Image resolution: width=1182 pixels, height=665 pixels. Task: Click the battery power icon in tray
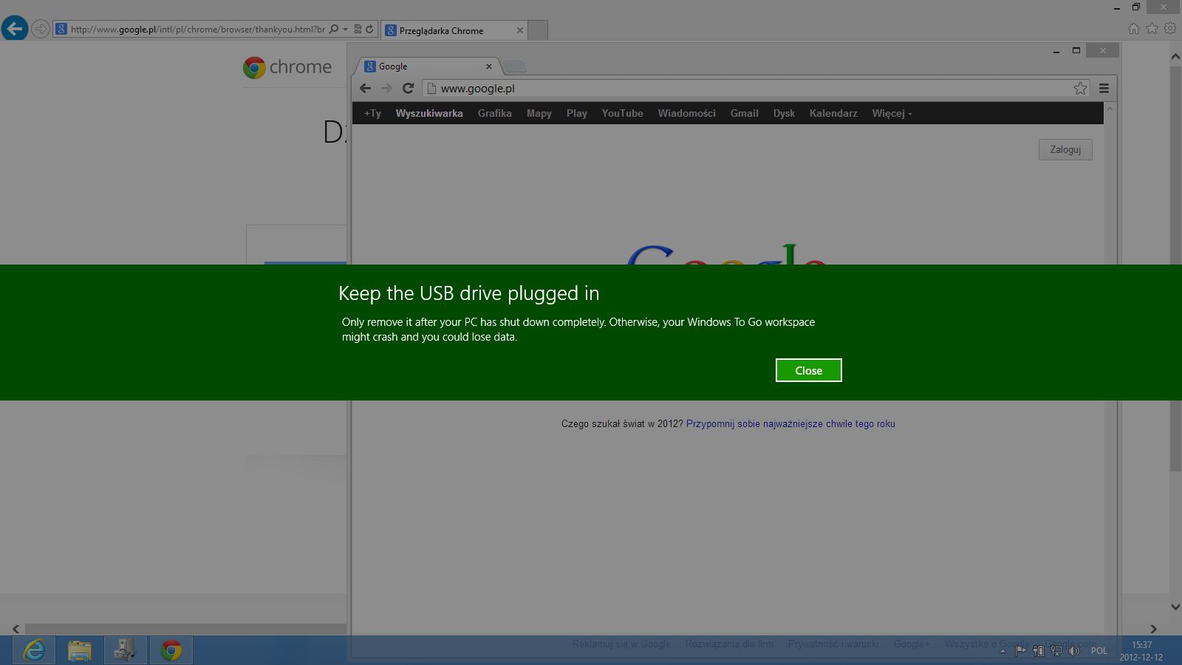tap(1038, 651)
